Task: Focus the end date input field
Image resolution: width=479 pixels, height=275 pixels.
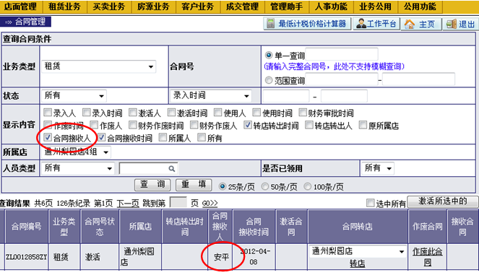Action: pos(344,96)
